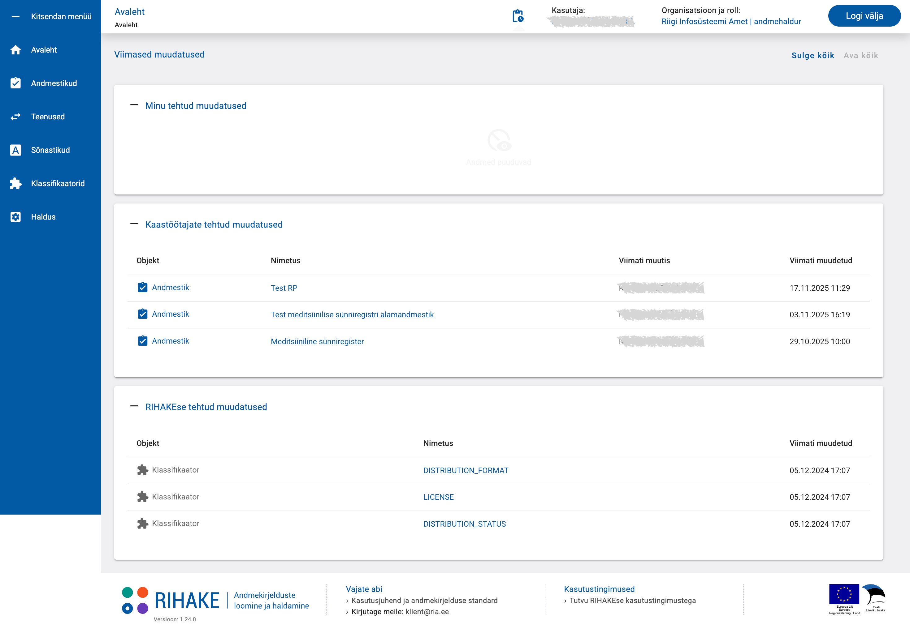Click the Andmestik icon in Test RP row
The width and height of the screenshot is (910, 629).
pos(142,287)
